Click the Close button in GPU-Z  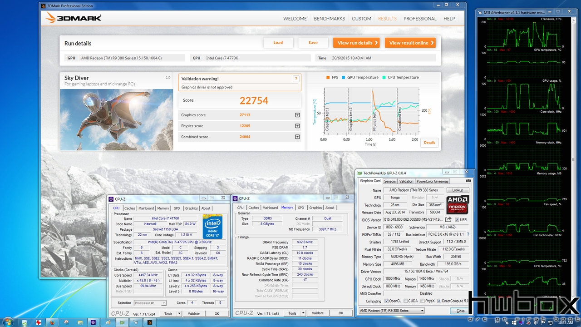460,311
